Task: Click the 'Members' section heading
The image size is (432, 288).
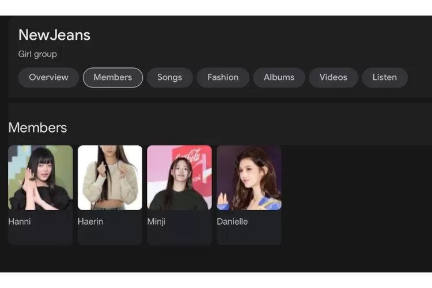Action: [38, 128]
